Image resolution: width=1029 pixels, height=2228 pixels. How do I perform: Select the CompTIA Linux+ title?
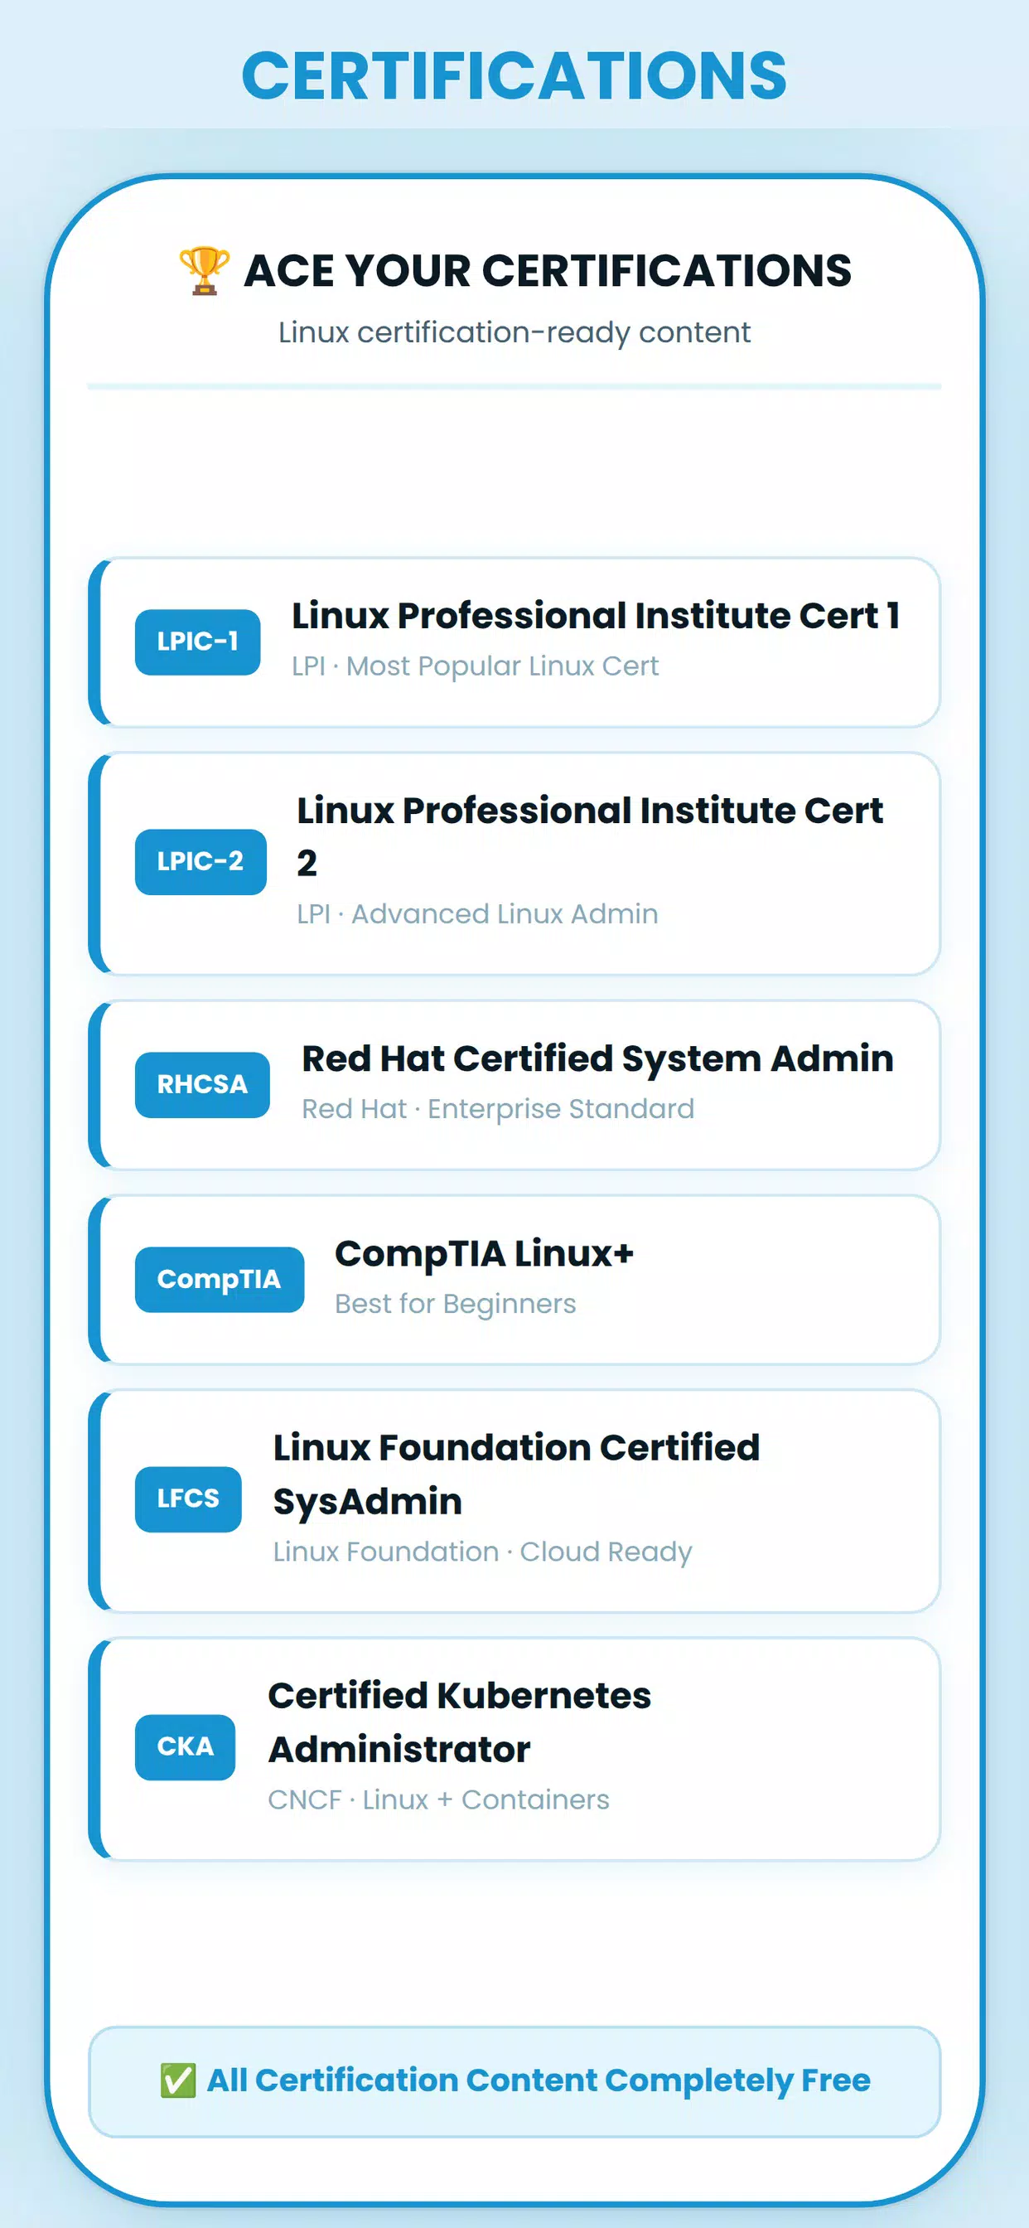click(x=484, y=1254)
